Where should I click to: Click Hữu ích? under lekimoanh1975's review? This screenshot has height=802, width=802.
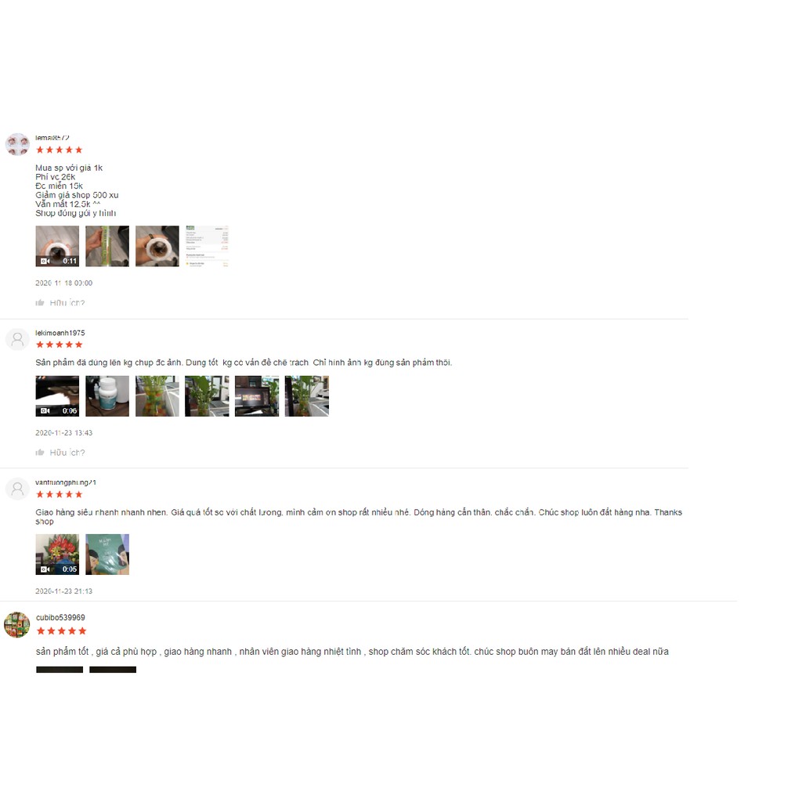67,453
